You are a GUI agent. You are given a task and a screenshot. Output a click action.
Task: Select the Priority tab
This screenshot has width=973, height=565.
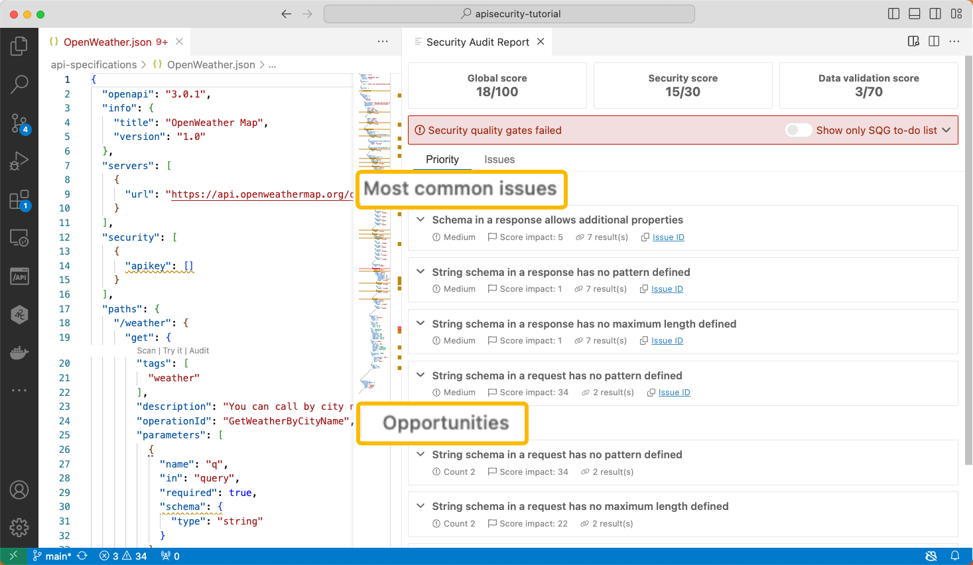442,159
